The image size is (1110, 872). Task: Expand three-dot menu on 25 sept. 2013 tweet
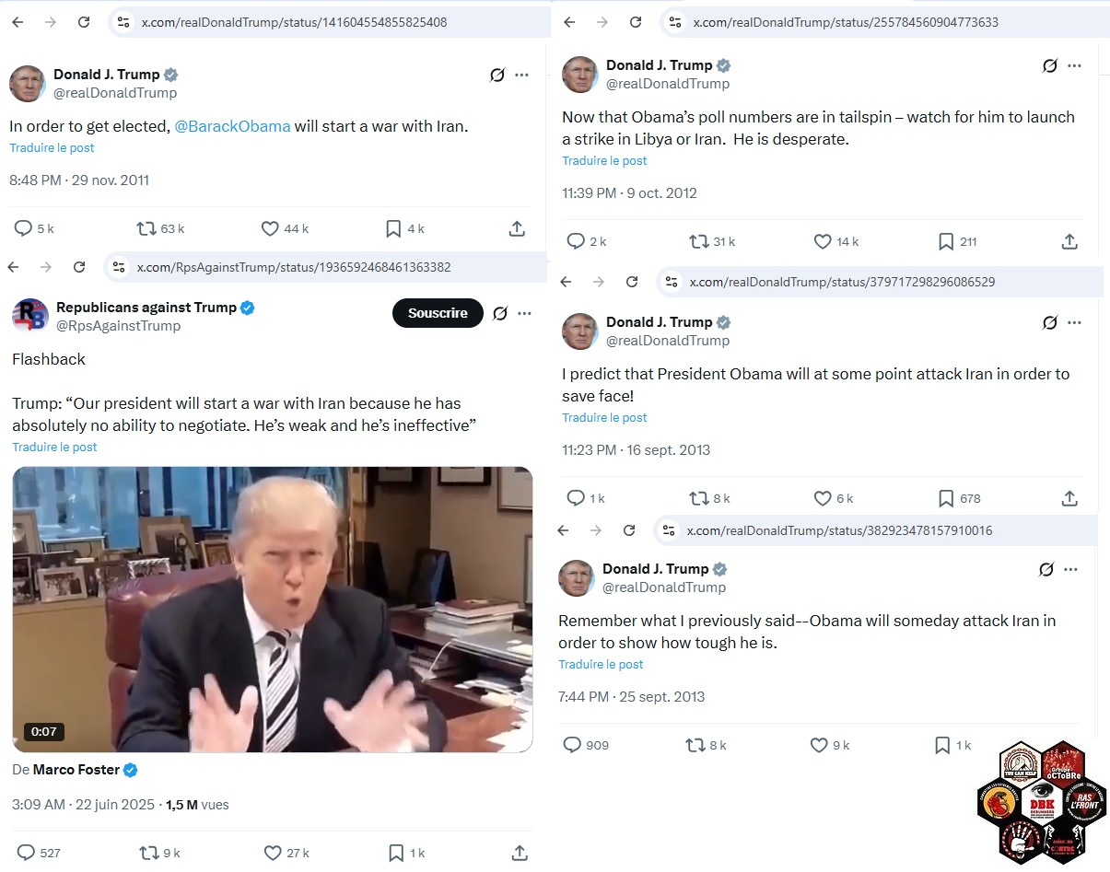(x=1070, y=569)
